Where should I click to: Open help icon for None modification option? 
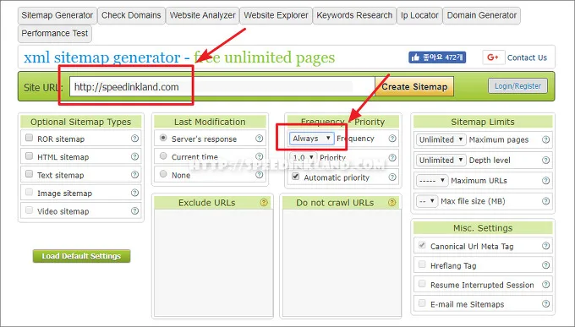click(x=260, y=175)
